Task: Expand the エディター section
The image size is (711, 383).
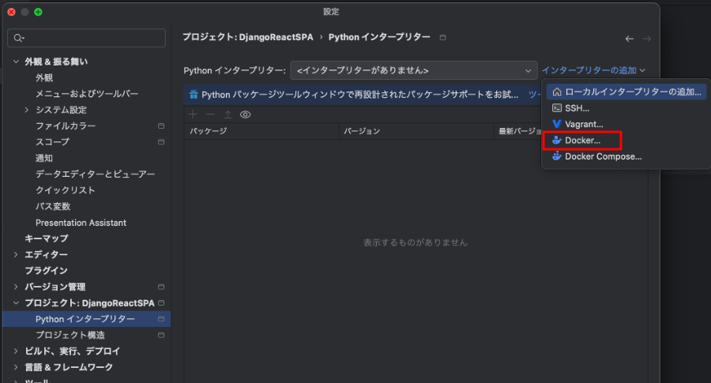Action: [16, 255]
